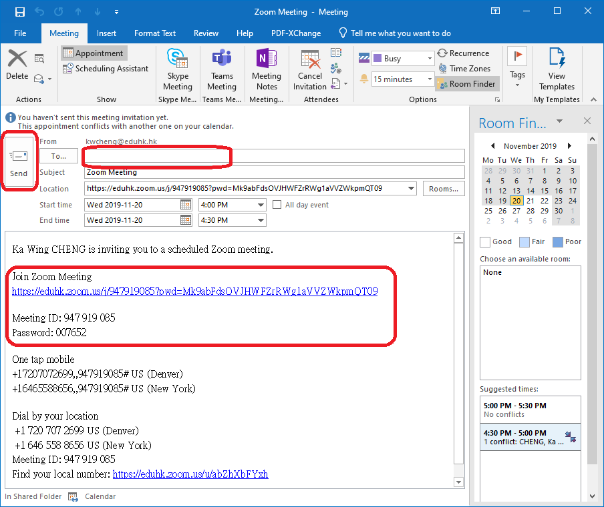Open the End time calendar picker
The height and width of the screenshot is (507, 604).
click(x=186, y=220)
